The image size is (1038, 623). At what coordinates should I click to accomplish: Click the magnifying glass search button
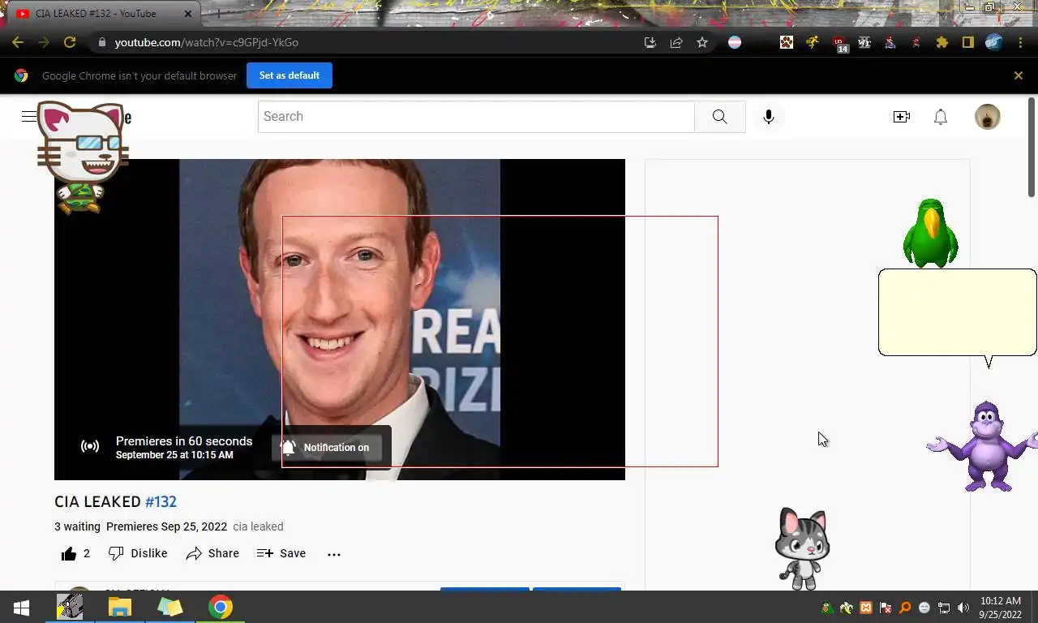pyautogui.click(x=720, y=117)
